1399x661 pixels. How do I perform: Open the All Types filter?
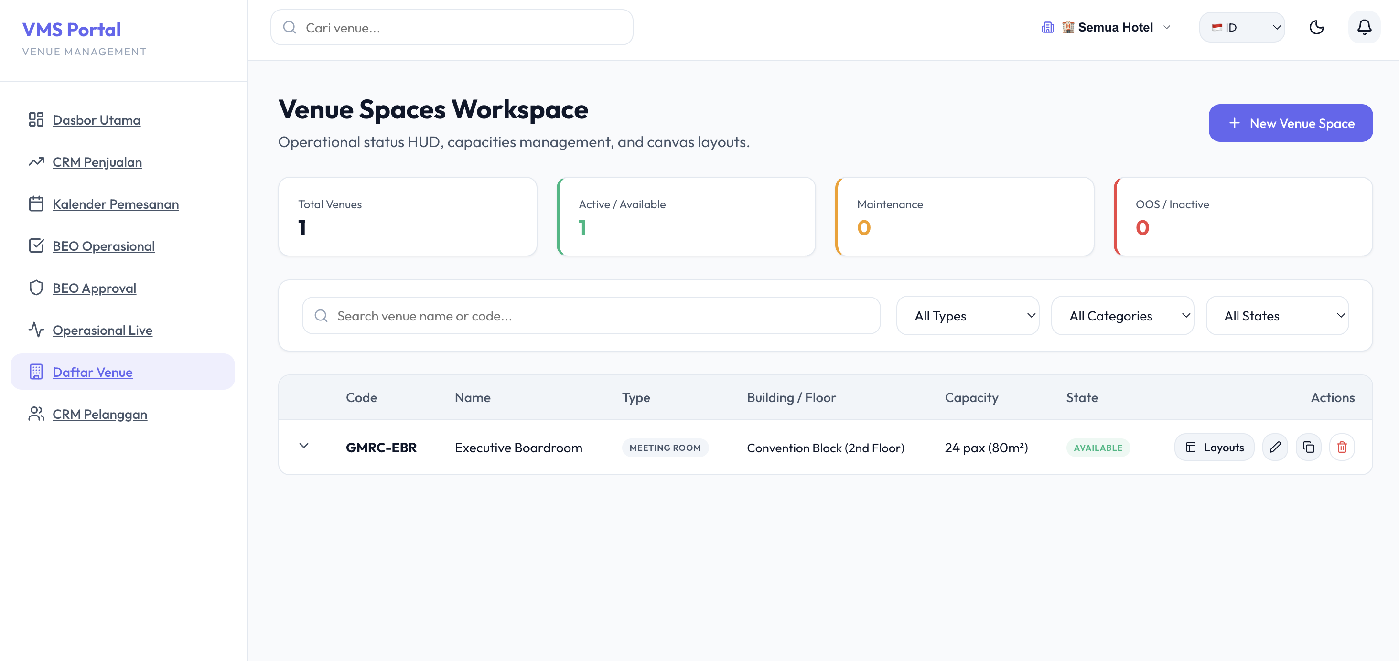point(968,315)
